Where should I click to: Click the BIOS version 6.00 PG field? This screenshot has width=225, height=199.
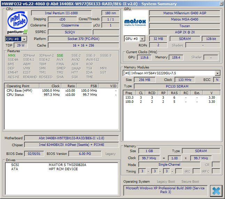click(x=85, y=154)
